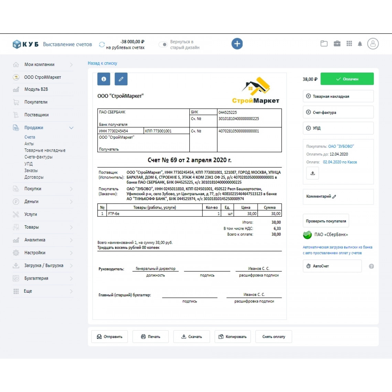This screenshot has height=392, width=392.
Task: Toggle the return to old design switch
Action: [163, 44]
